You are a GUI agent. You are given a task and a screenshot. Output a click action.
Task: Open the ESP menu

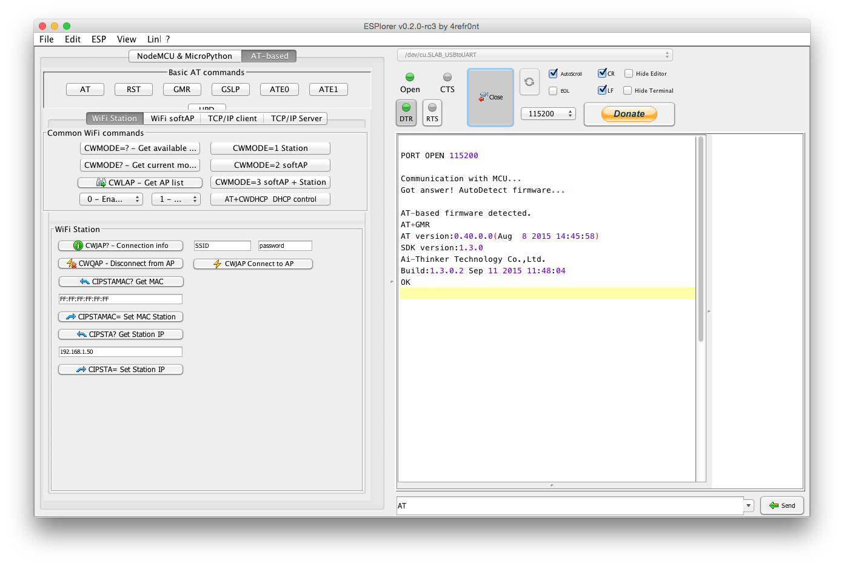click(98, 39)
